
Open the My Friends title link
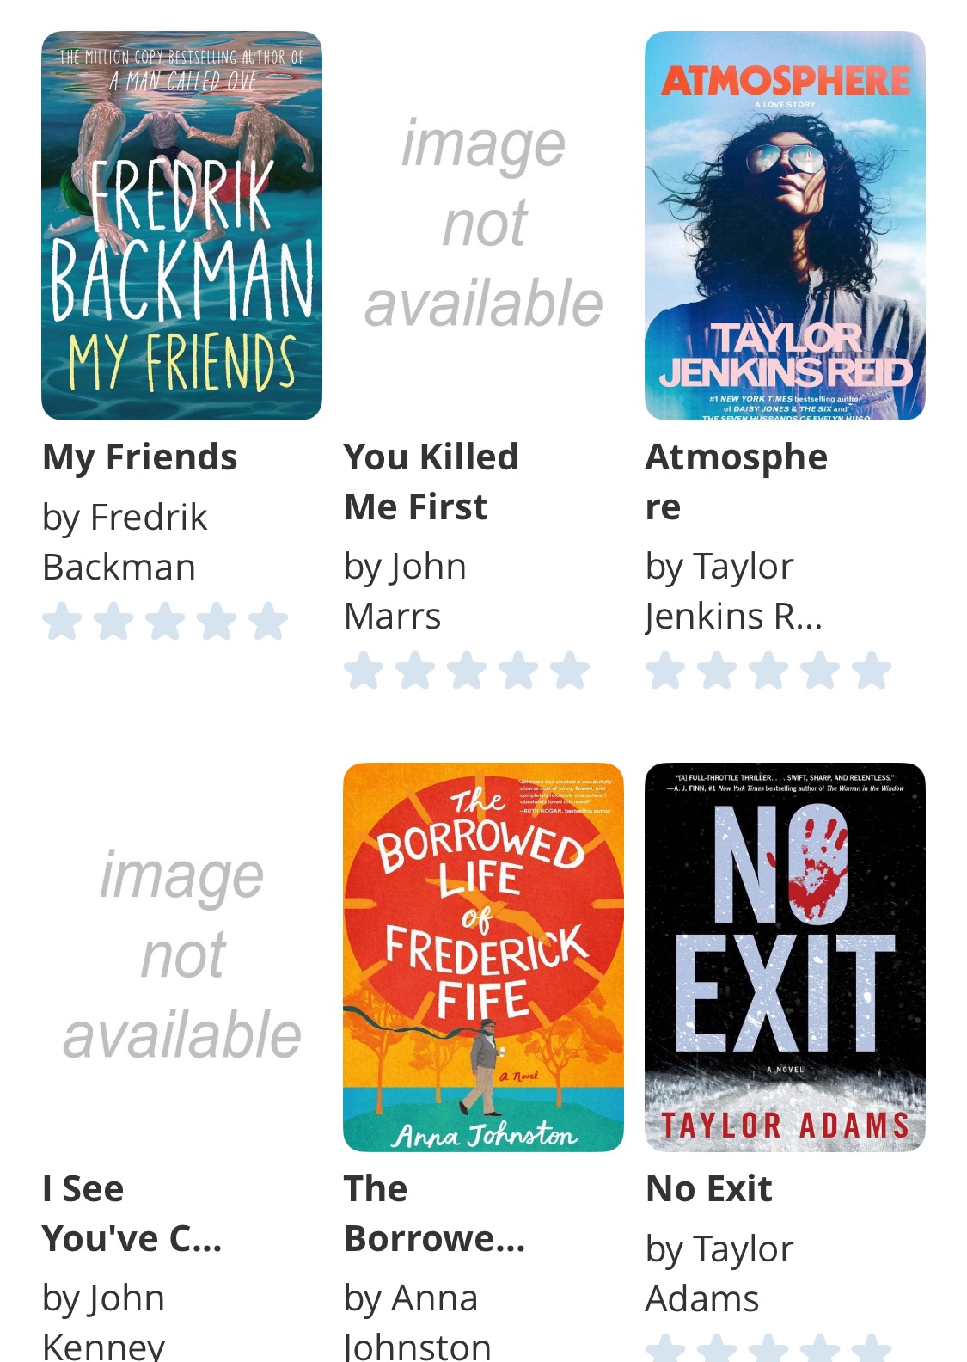140,457
